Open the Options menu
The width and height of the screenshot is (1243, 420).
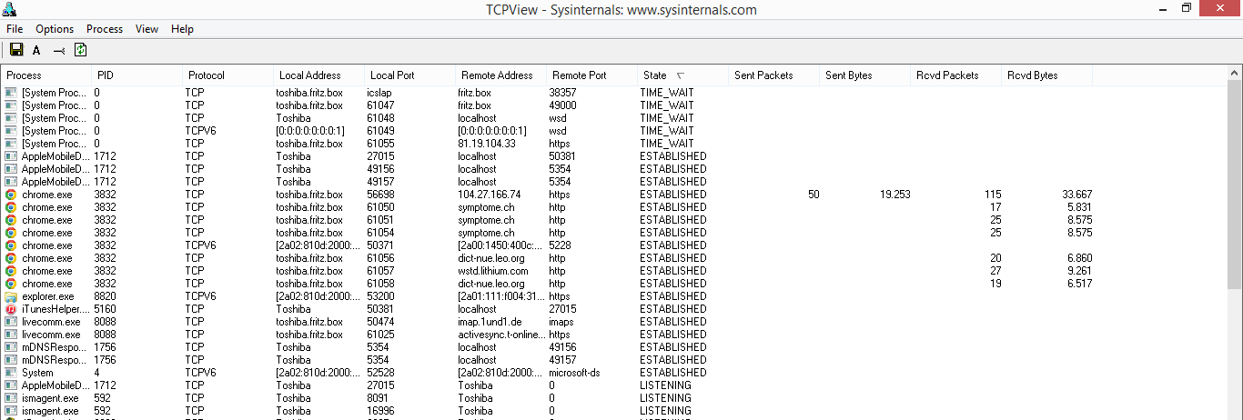pyautogui.click(x=55, y=29)
